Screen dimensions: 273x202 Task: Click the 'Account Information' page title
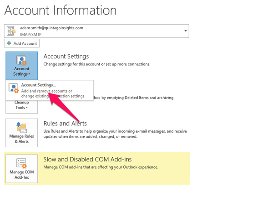(61, 10)
